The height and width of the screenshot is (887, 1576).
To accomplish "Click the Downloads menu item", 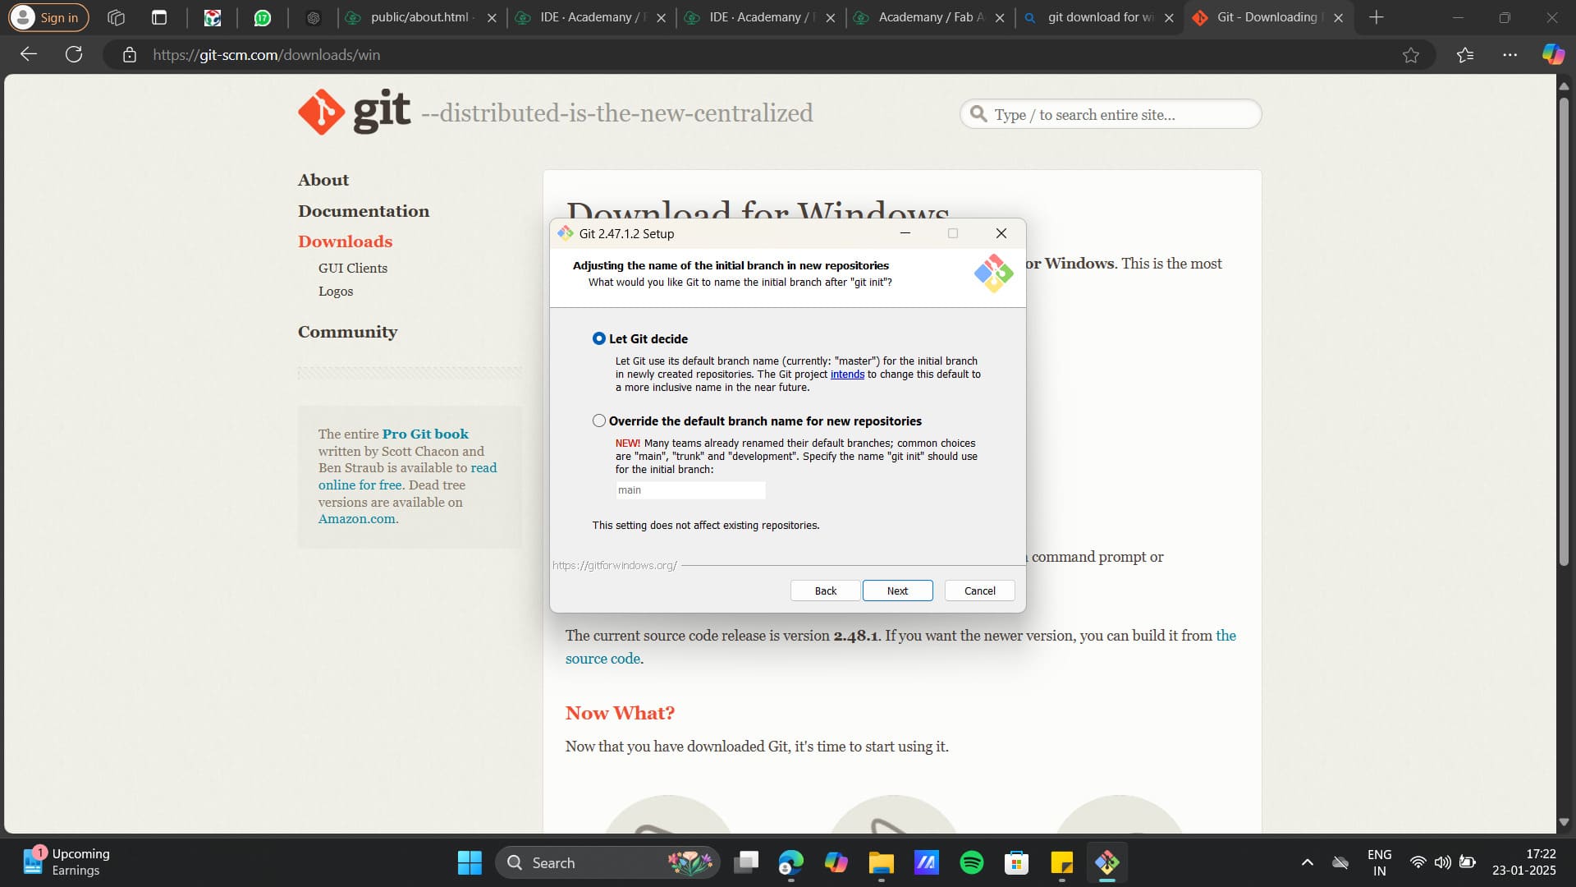I will [x=346, y=241].
